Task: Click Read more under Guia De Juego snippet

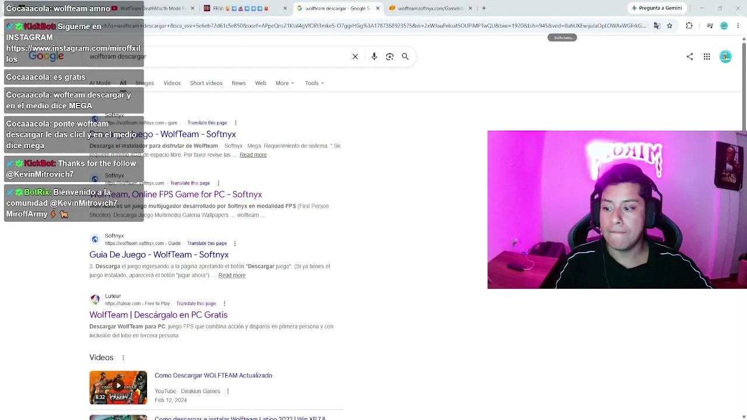Action: click(x=232, y=275)
